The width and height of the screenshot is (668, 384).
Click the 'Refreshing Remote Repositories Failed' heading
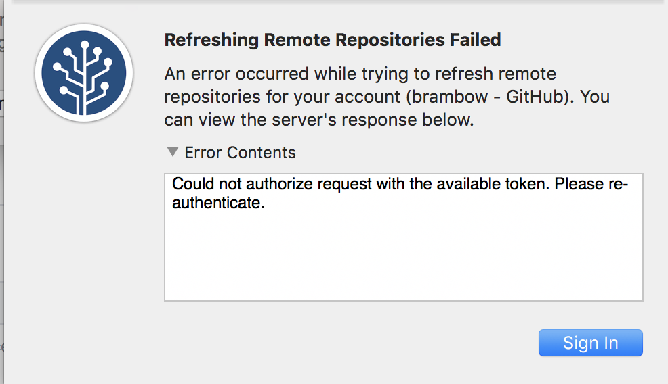click(332, 40)
